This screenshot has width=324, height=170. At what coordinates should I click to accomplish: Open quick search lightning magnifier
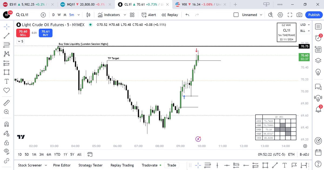[270, 15]
